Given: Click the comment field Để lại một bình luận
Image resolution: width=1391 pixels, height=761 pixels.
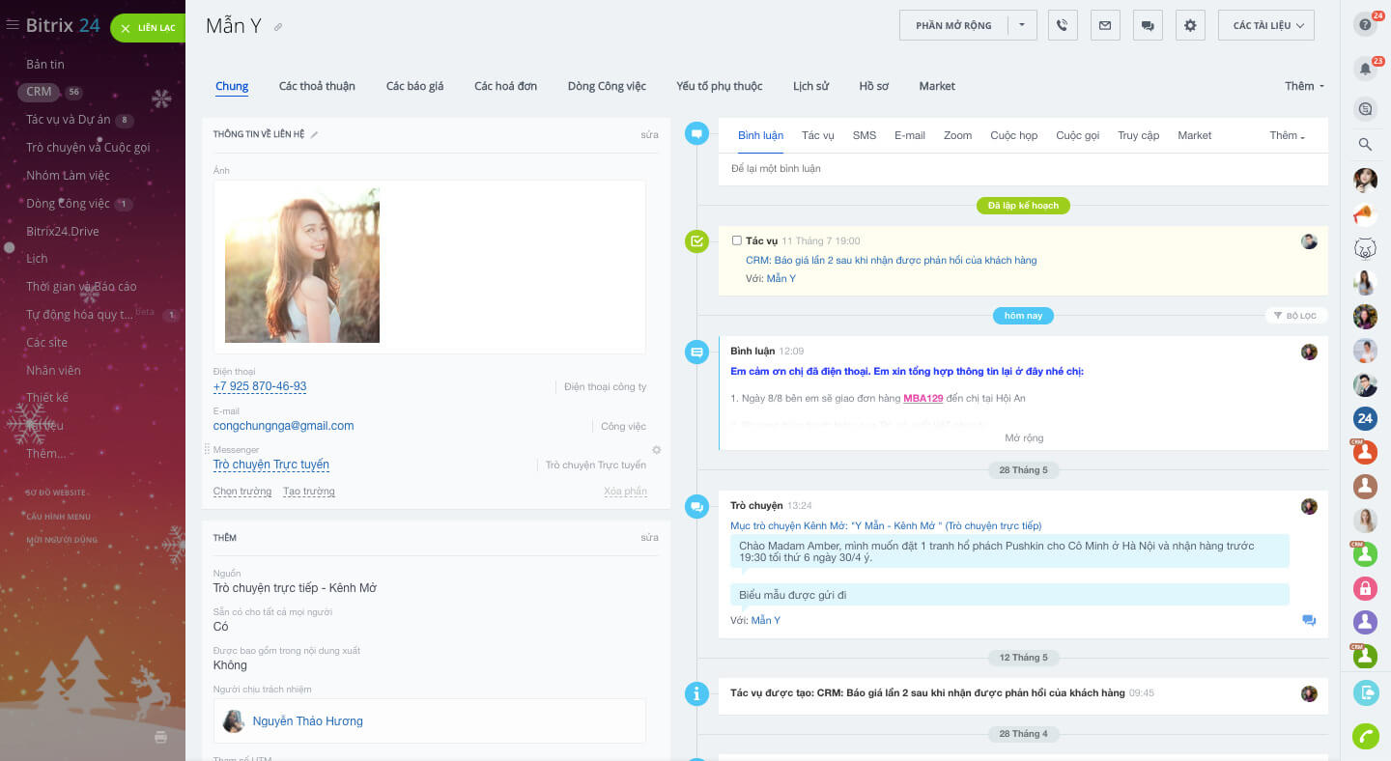Looking at the screenshot, I should [1023, 169].
